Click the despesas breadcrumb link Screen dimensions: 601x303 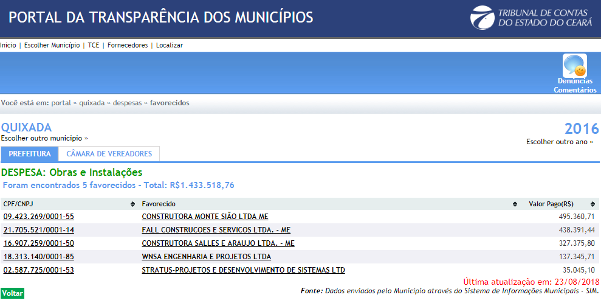coord(126,103)
